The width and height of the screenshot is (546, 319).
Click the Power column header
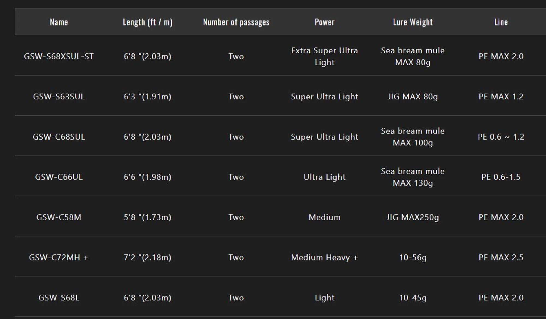pos(324,22)
